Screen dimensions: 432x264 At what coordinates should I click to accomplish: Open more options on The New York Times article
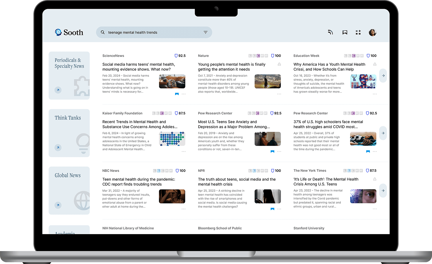click(x=375, y=209)
